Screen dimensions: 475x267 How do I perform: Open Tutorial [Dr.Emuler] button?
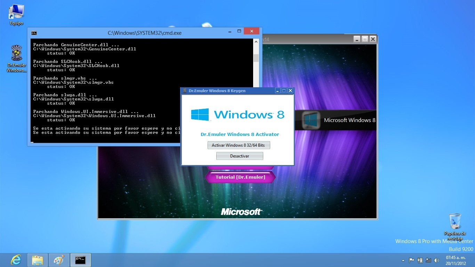(x=240, y=177)
